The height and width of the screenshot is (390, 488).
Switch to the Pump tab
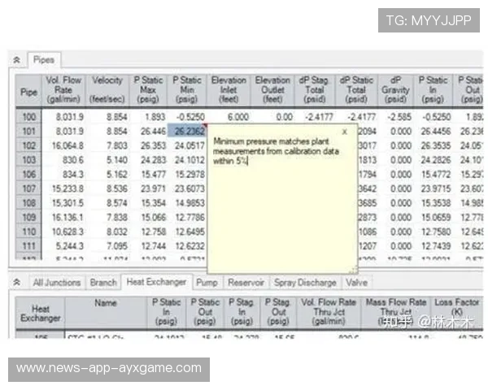tap(207, 283)
